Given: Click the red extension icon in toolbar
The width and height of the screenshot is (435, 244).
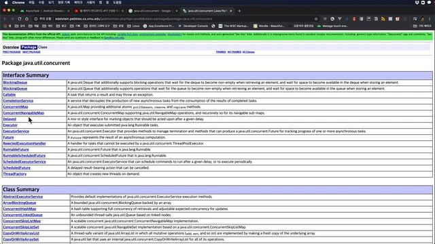Looking at the screenshot, I should click(354, 19).
